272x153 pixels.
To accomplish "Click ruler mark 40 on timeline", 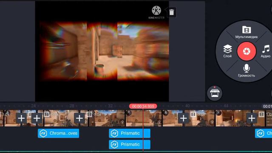I will (187, 106).
